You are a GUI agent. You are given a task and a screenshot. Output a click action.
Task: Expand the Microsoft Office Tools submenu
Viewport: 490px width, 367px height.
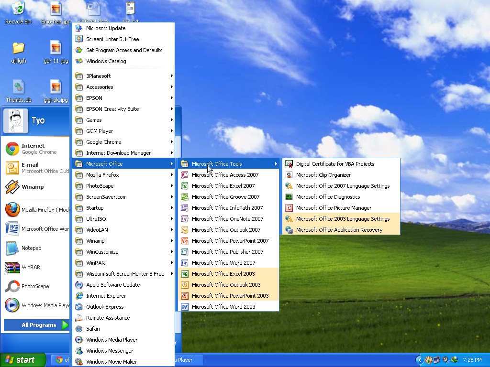(x=228, y=164)
